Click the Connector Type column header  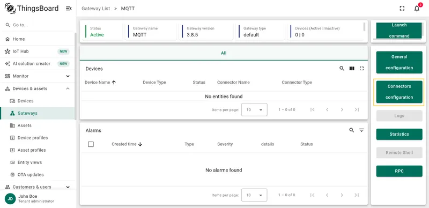pyautogui.click(x=297, y=83)
